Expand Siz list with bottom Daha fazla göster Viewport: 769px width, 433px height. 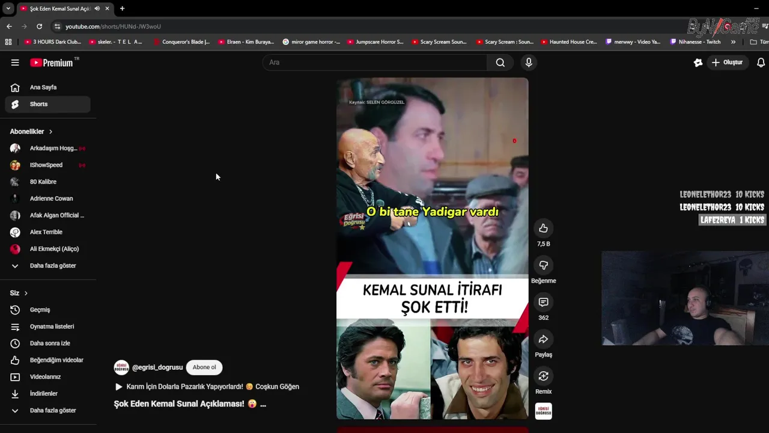click(x=48, y=411)
